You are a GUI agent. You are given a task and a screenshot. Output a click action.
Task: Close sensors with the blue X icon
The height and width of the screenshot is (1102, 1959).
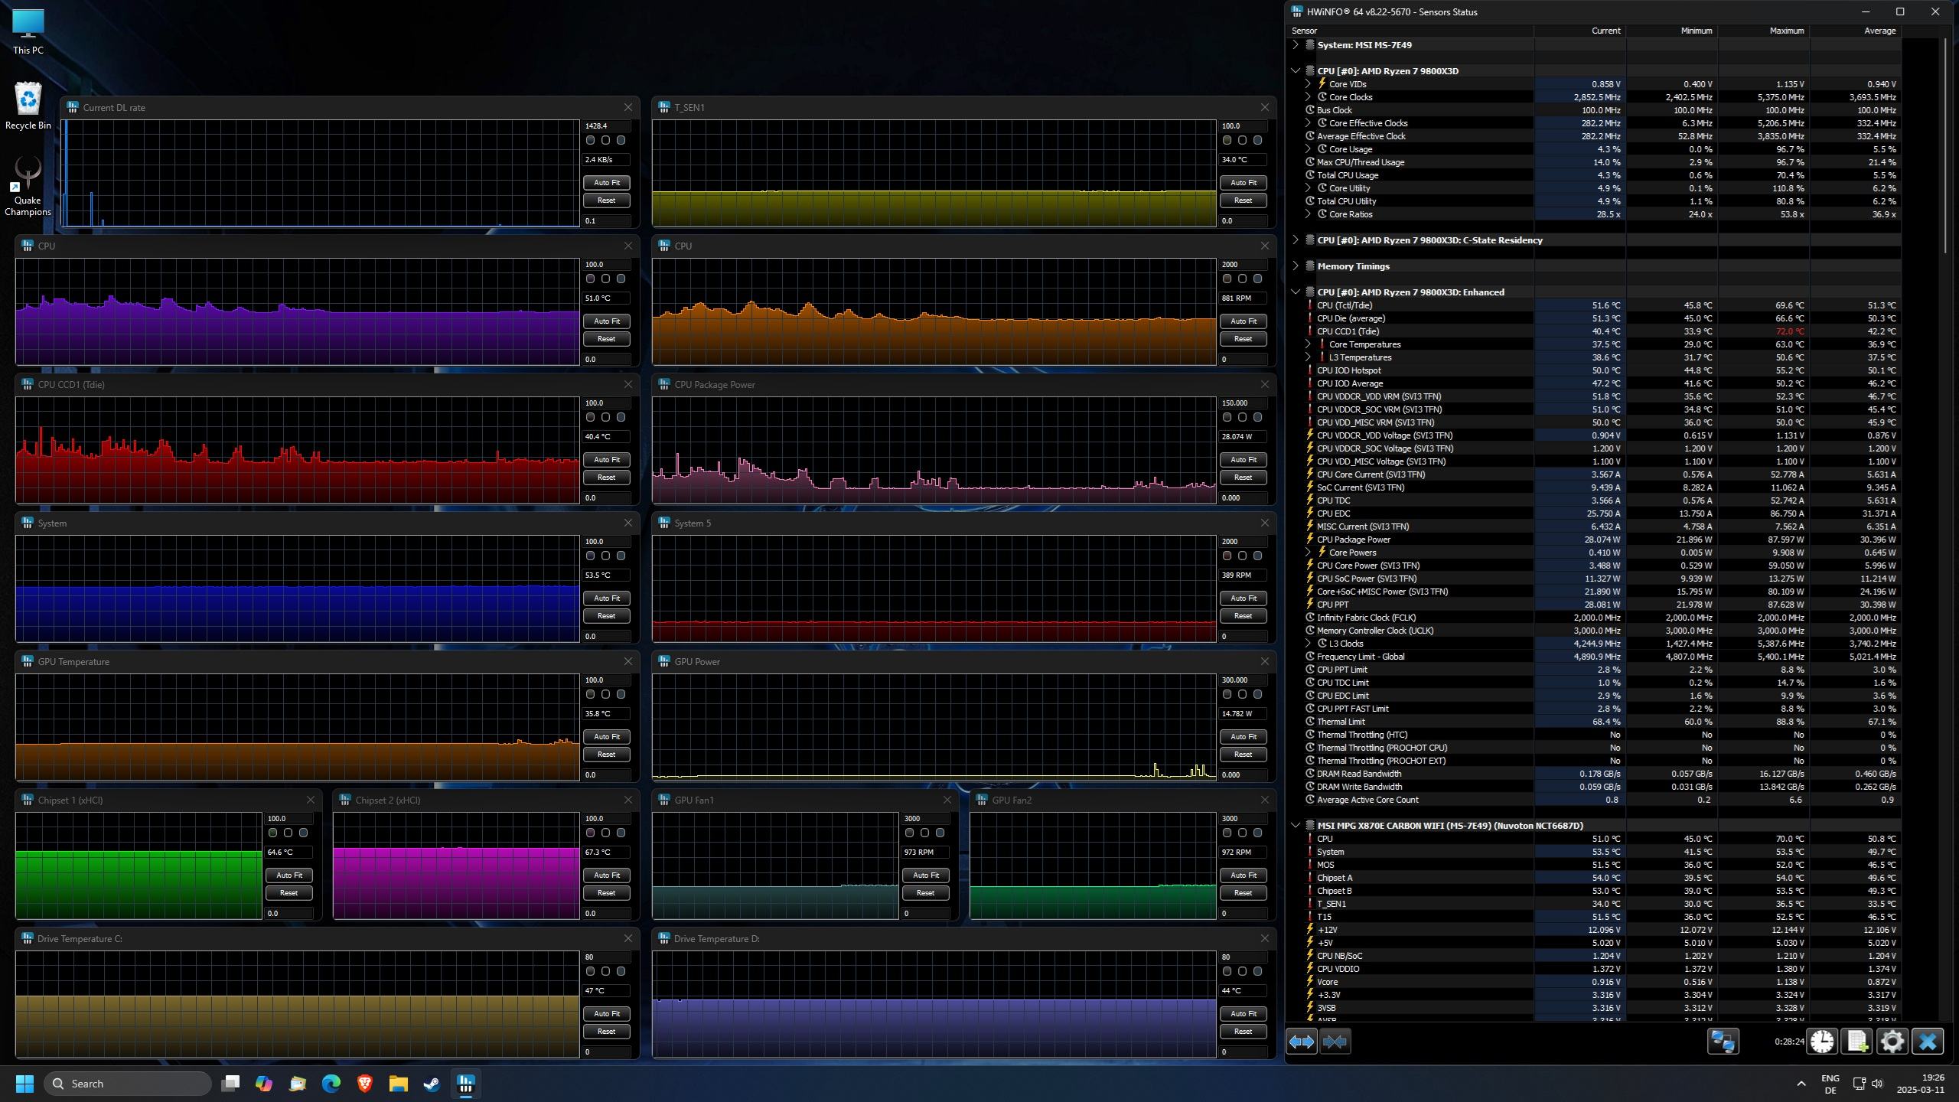point(1927,1042)
